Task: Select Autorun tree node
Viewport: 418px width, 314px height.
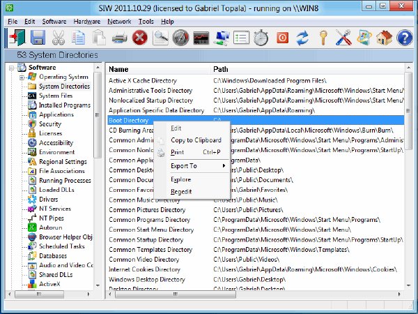Action: click(51, 227)
